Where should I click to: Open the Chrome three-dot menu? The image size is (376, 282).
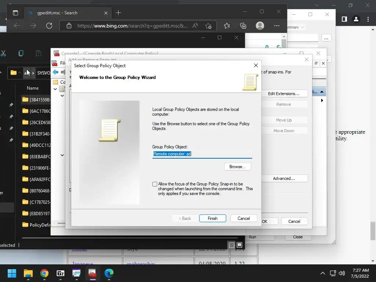[x=368, y=19]
